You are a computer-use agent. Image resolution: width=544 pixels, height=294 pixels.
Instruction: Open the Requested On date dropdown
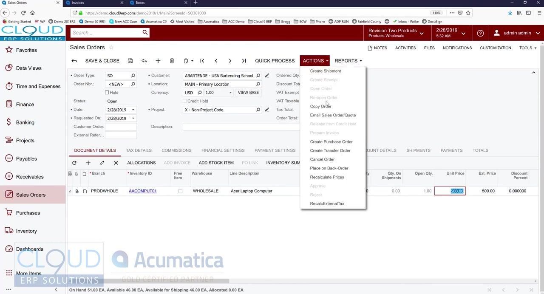(133, 119)
